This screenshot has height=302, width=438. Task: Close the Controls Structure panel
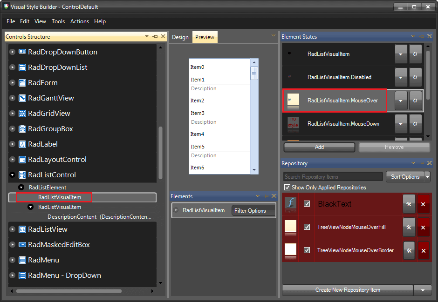point(163,37)
